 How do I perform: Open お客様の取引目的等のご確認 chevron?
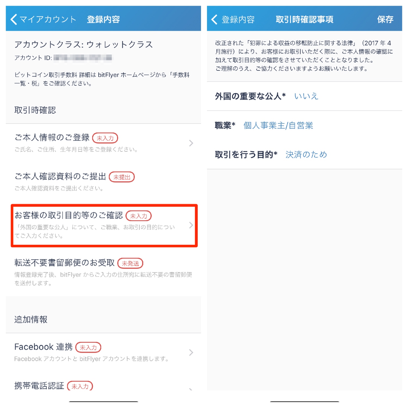point(191,225)
